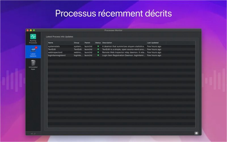Image resolution: width=227 pixels, height=142 pixels.
Task: Sort by the Status column header
Action: (98, 43)
